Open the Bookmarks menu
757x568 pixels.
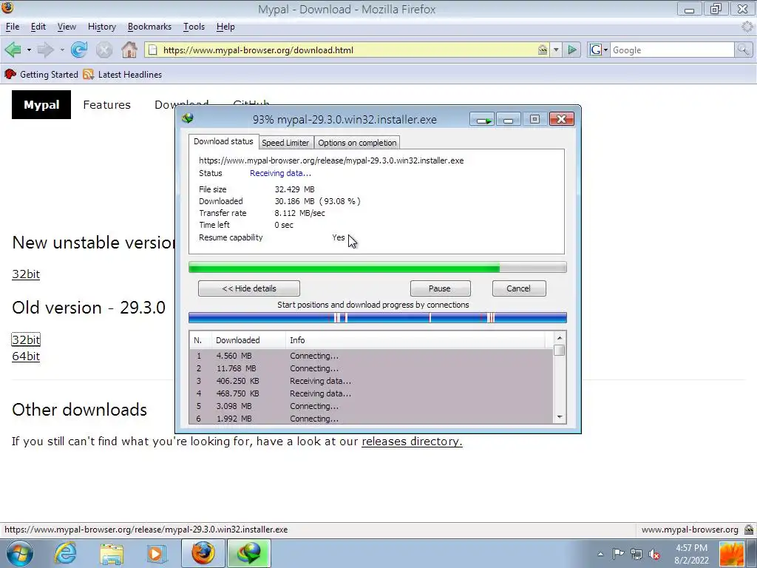tap(149, 27)
